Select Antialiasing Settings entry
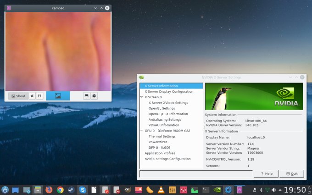 [x=165, y=119]
